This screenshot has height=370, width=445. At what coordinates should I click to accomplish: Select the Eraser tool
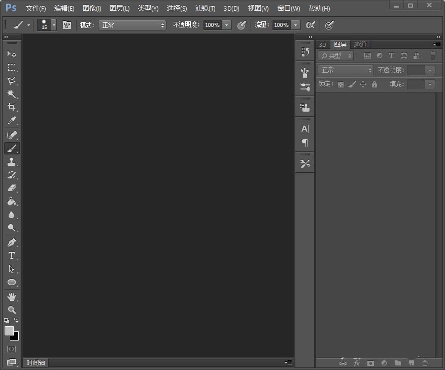11,188
